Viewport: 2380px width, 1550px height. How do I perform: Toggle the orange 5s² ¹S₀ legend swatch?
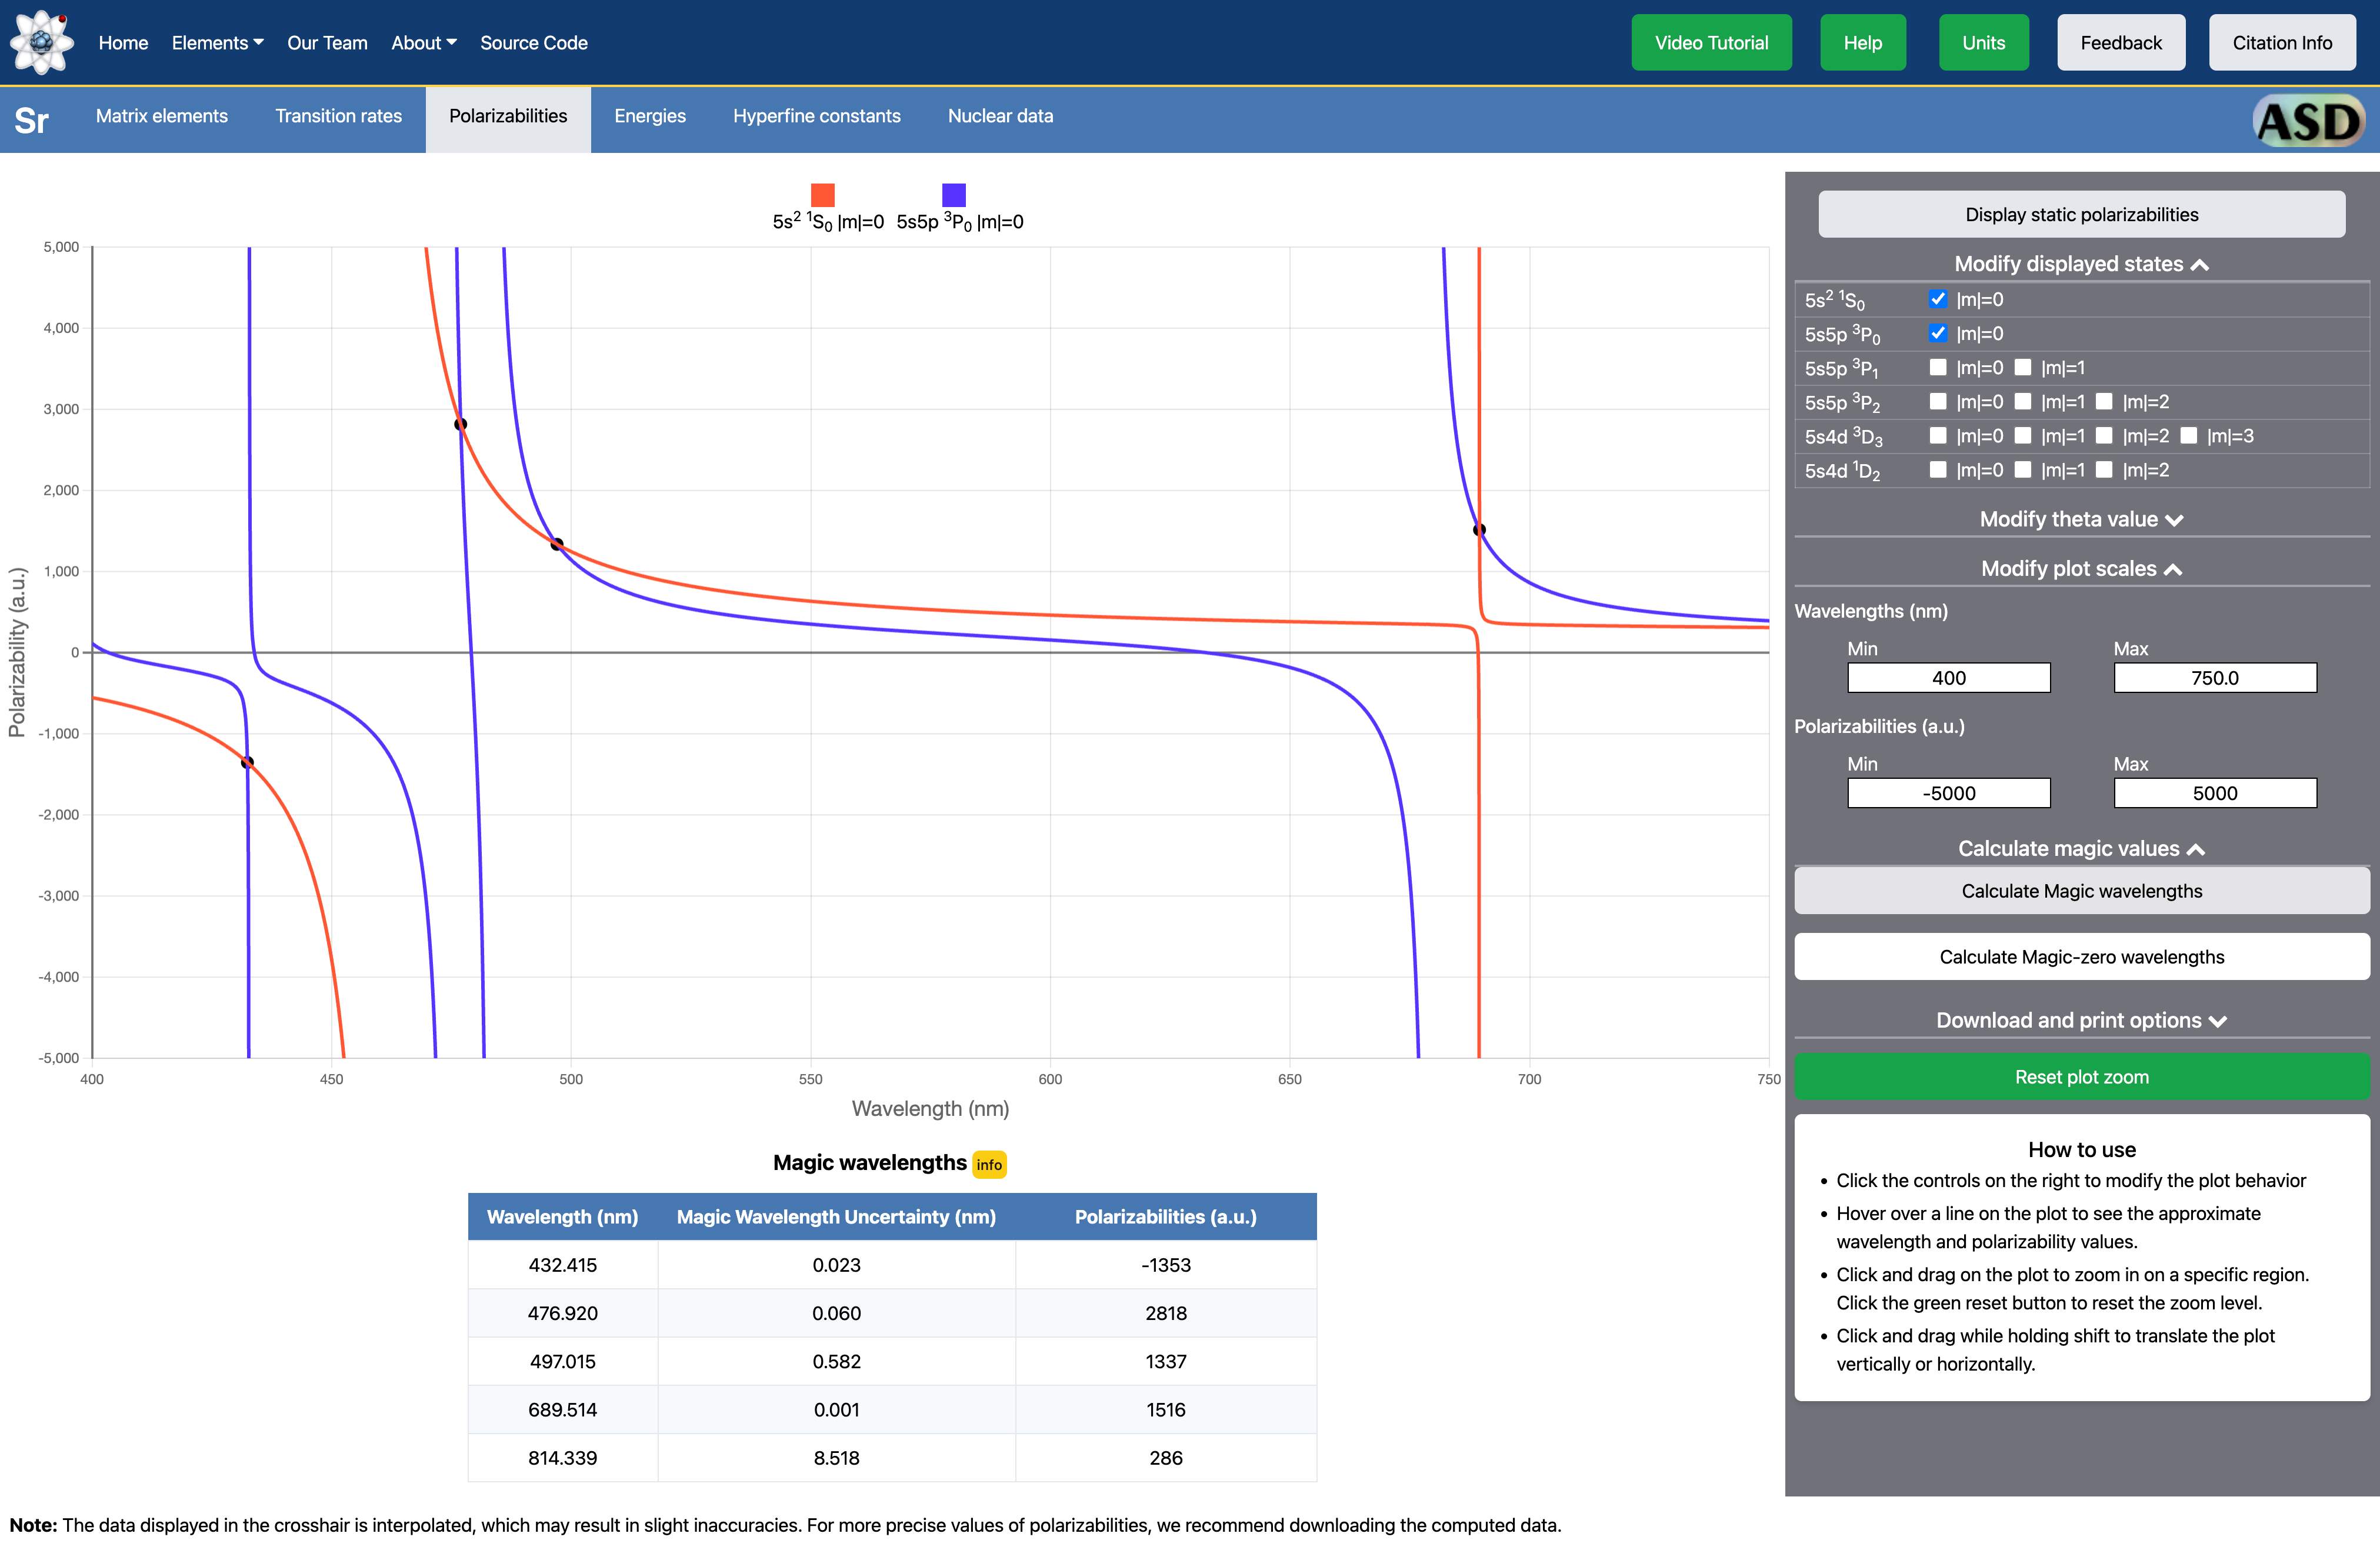[822, 194]
